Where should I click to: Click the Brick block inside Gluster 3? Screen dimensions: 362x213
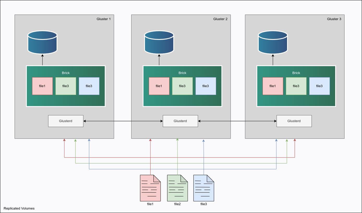pos(296,73)
